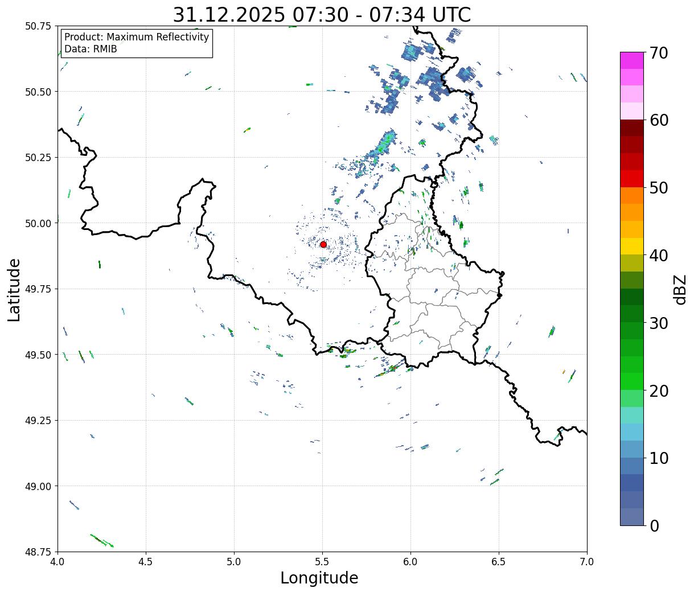Click the yellow 40 dBZ color band
The image size is (694, 592).
tap(632, 246)
